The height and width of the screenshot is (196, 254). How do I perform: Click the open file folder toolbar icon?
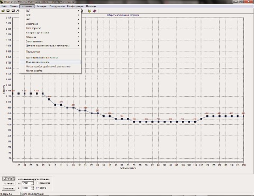tap(3, 11)
